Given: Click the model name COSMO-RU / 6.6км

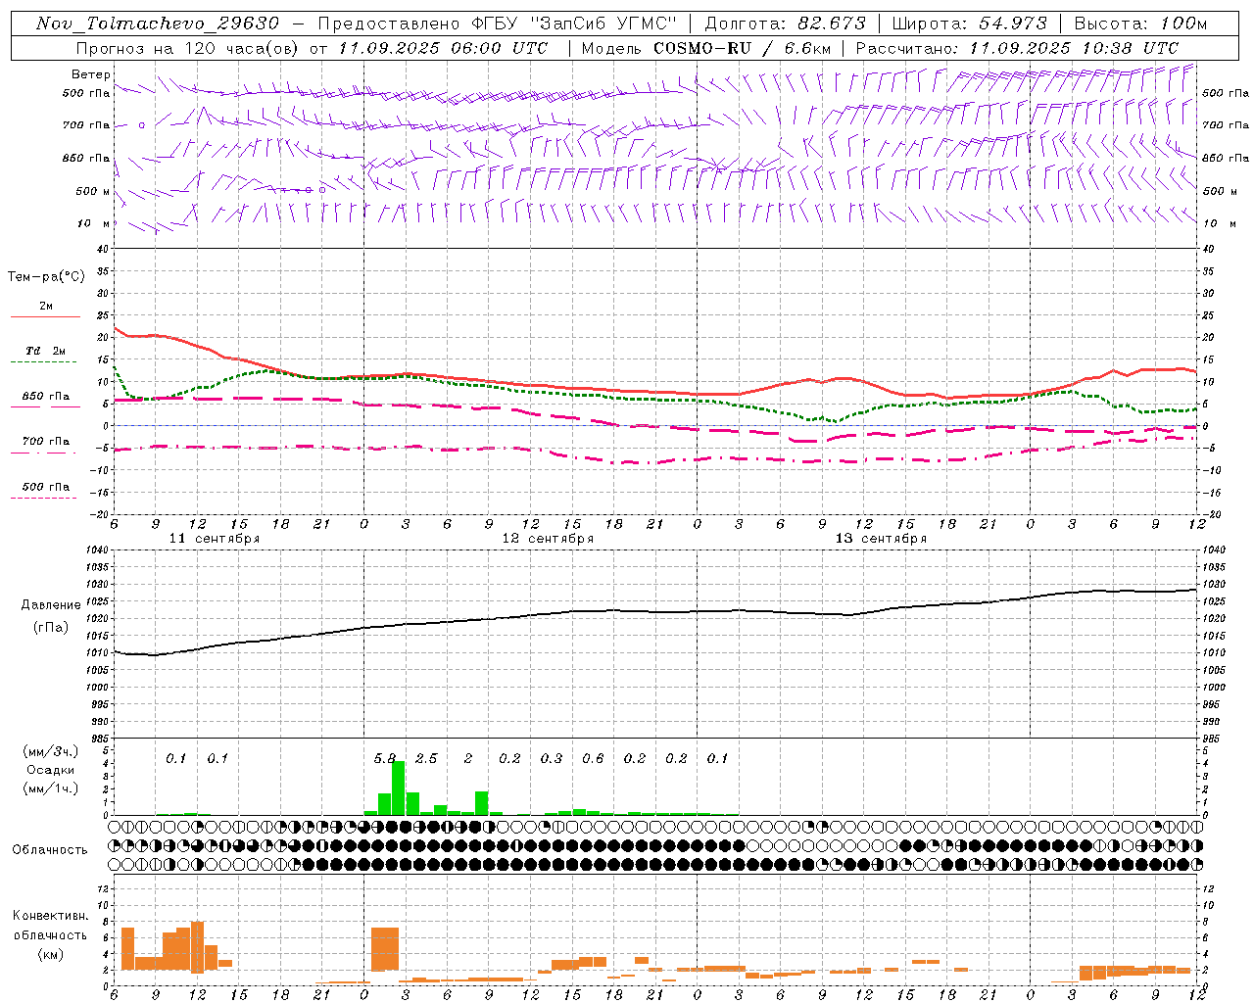Looking at the screenshot, I should 741,48.
